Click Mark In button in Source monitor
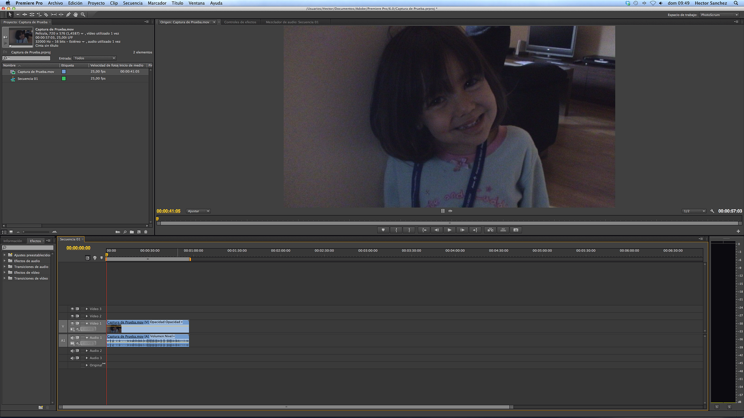 (x=396, y=230)
